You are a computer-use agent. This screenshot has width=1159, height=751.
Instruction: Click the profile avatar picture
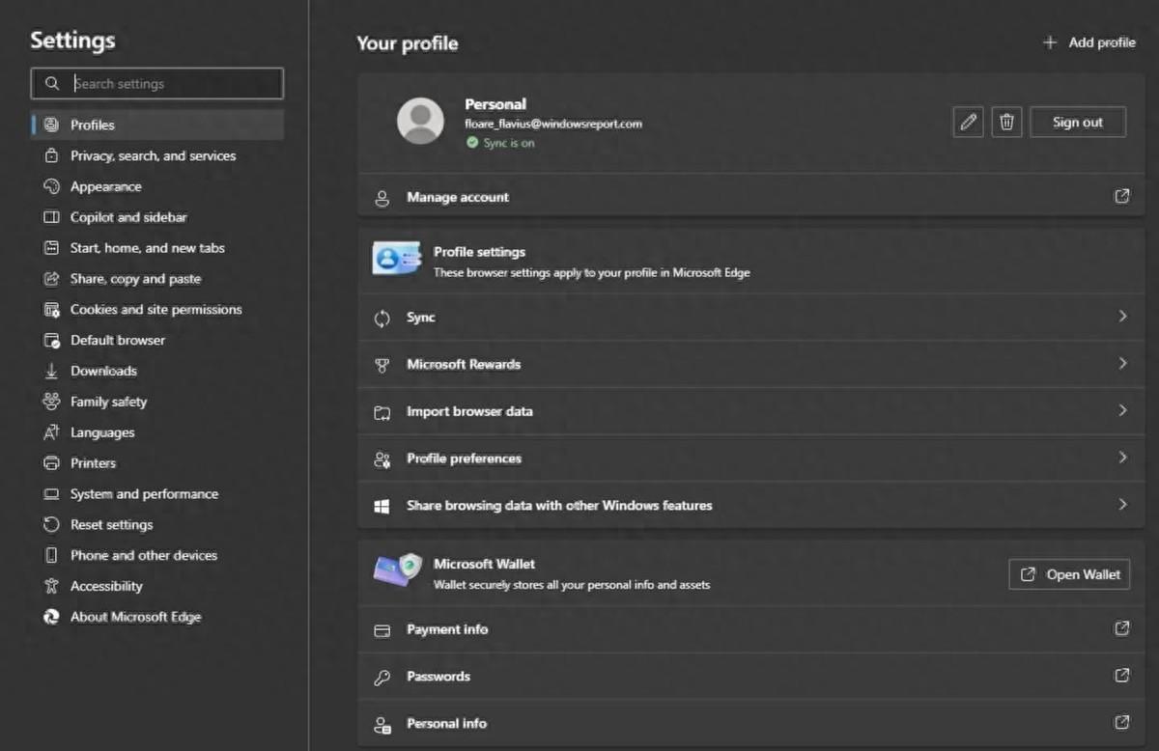click(420, 121)
